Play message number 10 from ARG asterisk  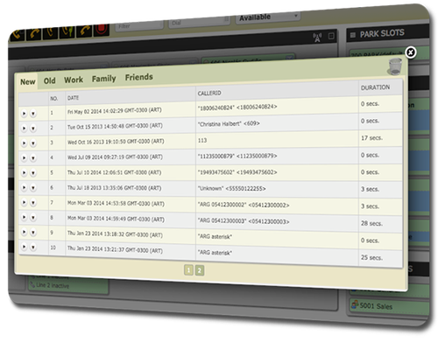pos(24,248)
